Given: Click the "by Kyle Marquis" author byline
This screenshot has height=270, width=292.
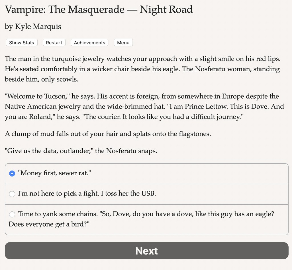Looking at the screenshot, I should [33, 26].
